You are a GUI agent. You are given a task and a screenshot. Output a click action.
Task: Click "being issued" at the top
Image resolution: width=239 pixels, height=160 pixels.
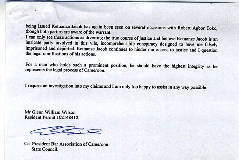point(36,26)
